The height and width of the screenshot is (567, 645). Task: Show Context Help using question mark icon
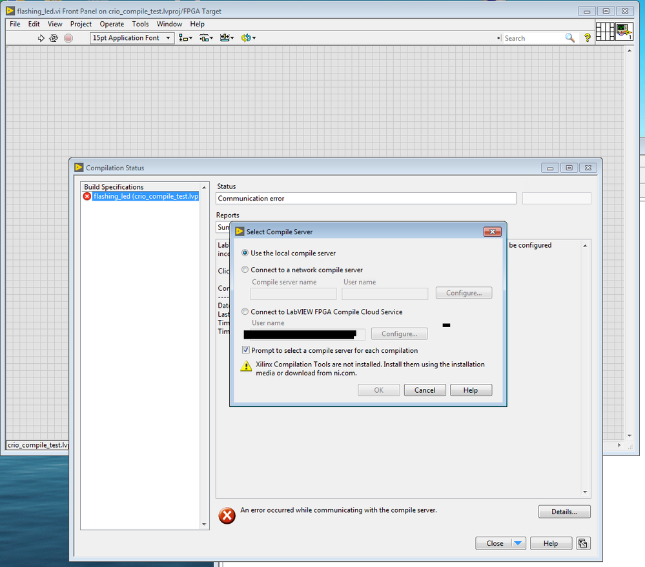pyautogui.click(x=587, y=38)
